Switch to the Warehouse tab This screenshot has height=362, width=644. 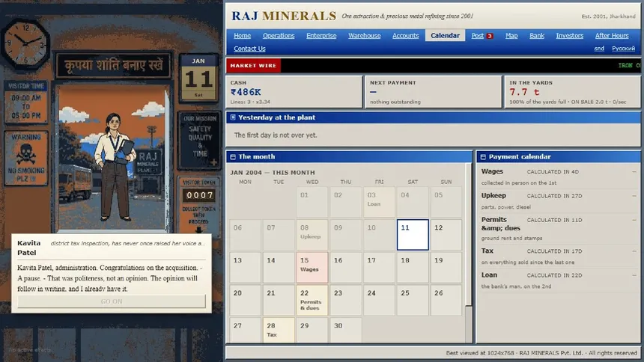[364, 36]
